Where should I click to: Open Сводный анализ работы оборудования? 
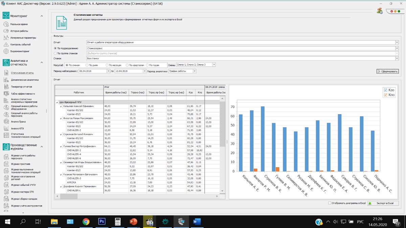click(x=24, y=107)
